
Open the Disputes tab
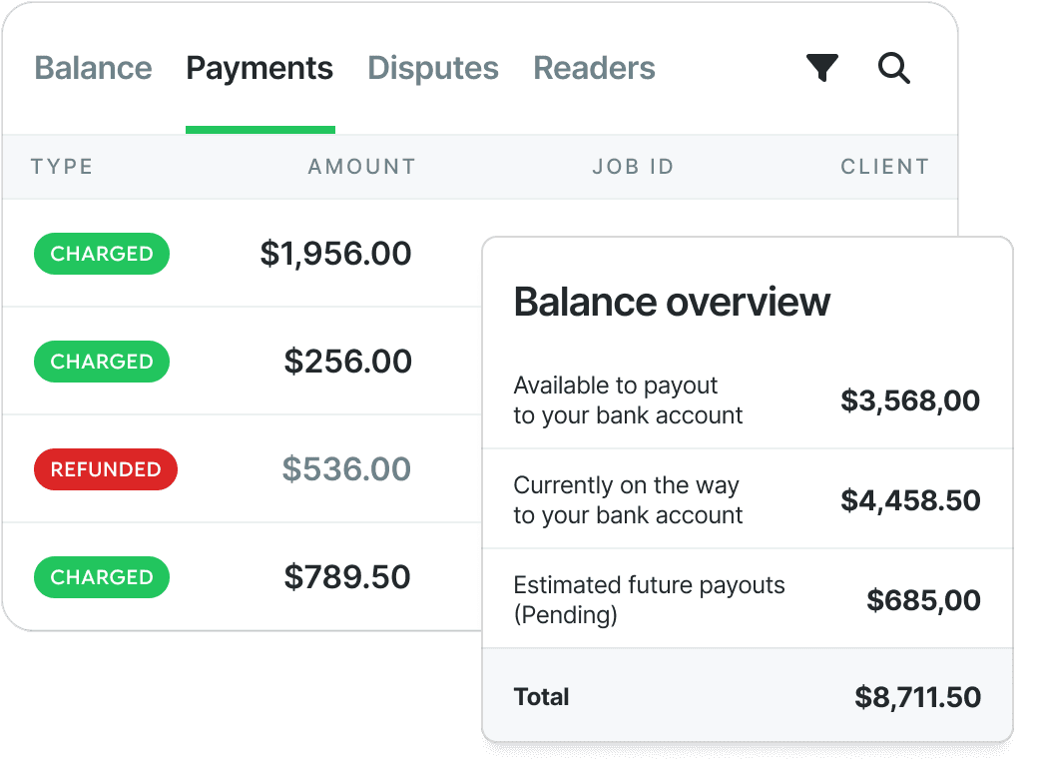tap(433, 68)
